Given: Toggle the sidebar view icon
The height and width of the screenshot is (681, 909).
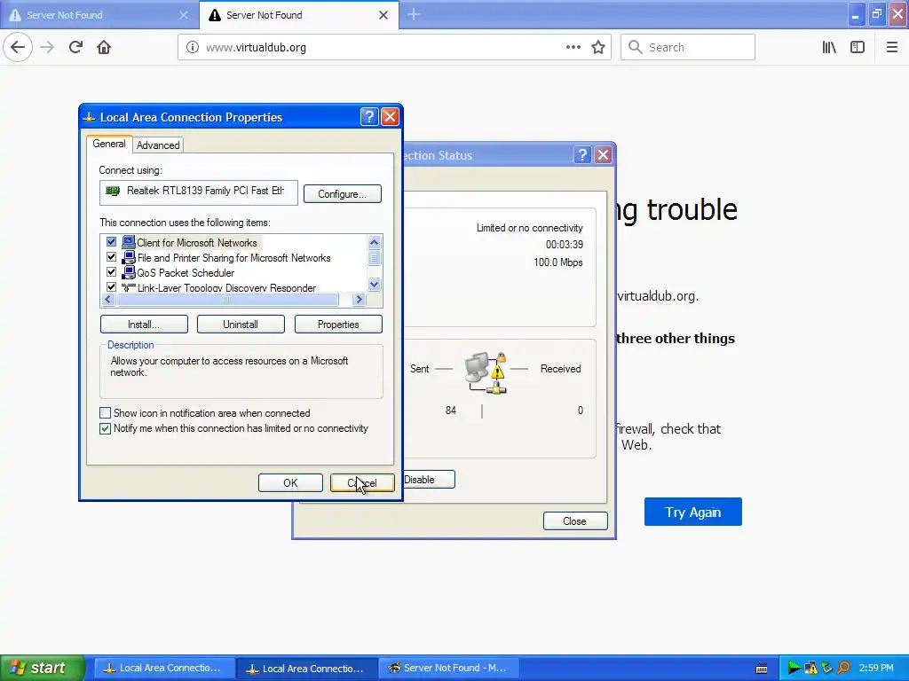Looking at the screenshot, I should pyautogui.click(x=858, y=47).
